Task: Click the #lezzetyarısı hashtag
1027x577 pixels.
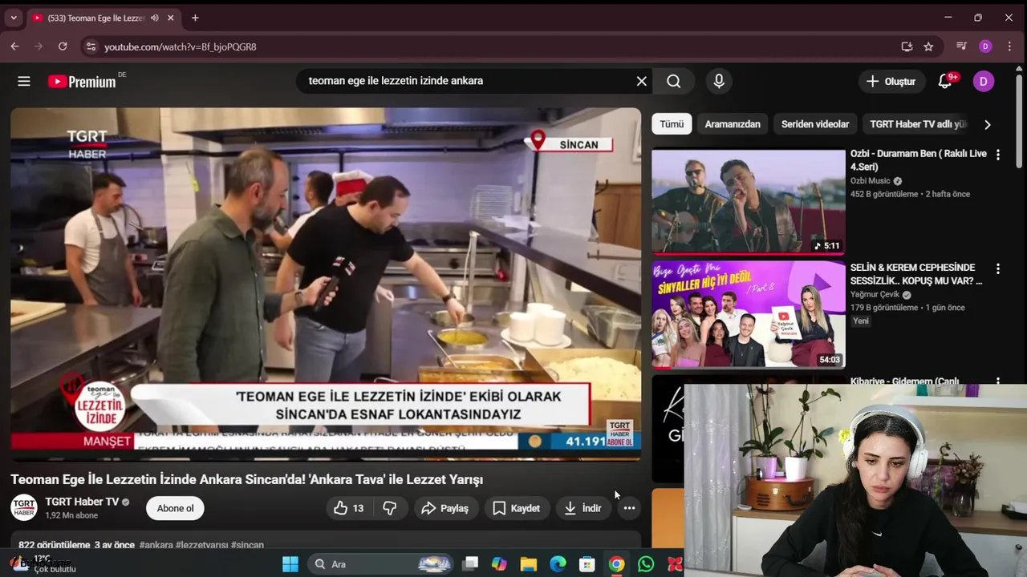Action: pos(201,545)
